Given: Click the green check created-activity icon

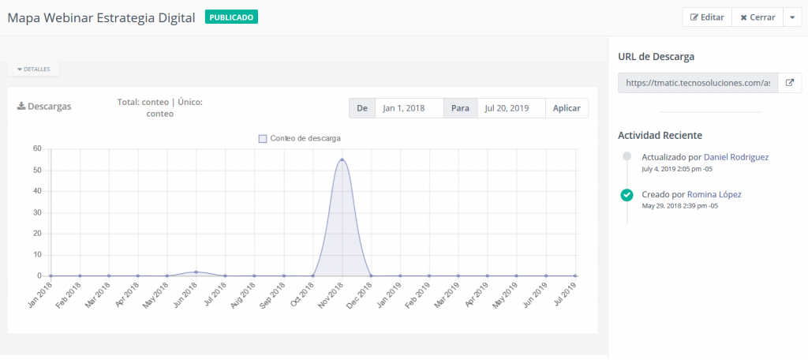Looking at the screenshot, I should point(627,195).
